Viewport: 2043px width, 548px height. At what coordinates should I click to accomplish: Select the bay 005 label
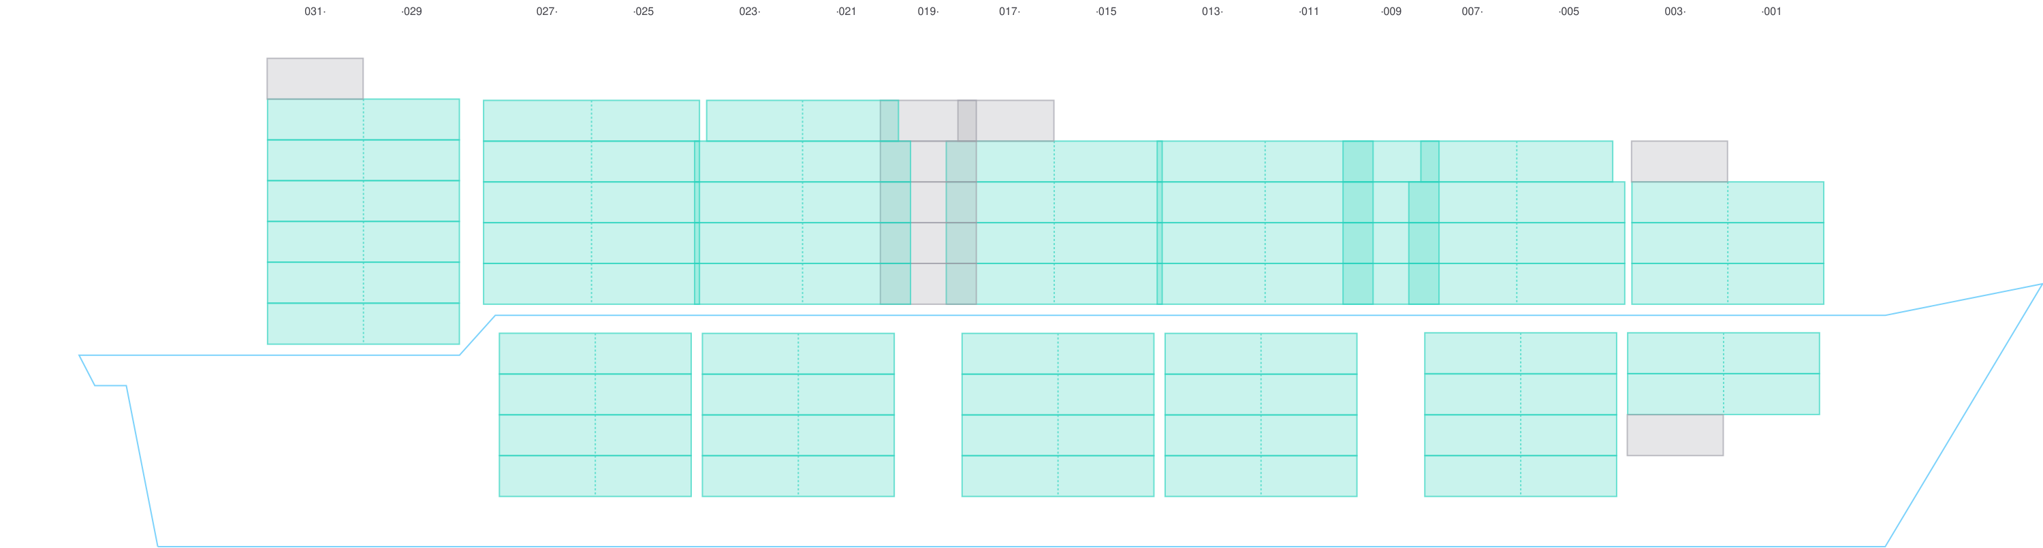[1569, 12]
